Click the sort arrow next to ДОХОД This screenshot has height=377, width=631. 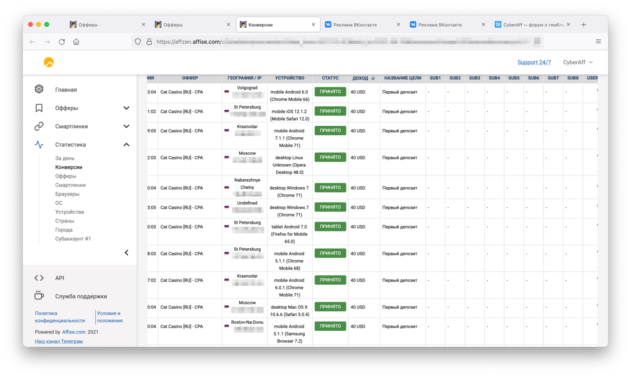pos(373,78)
